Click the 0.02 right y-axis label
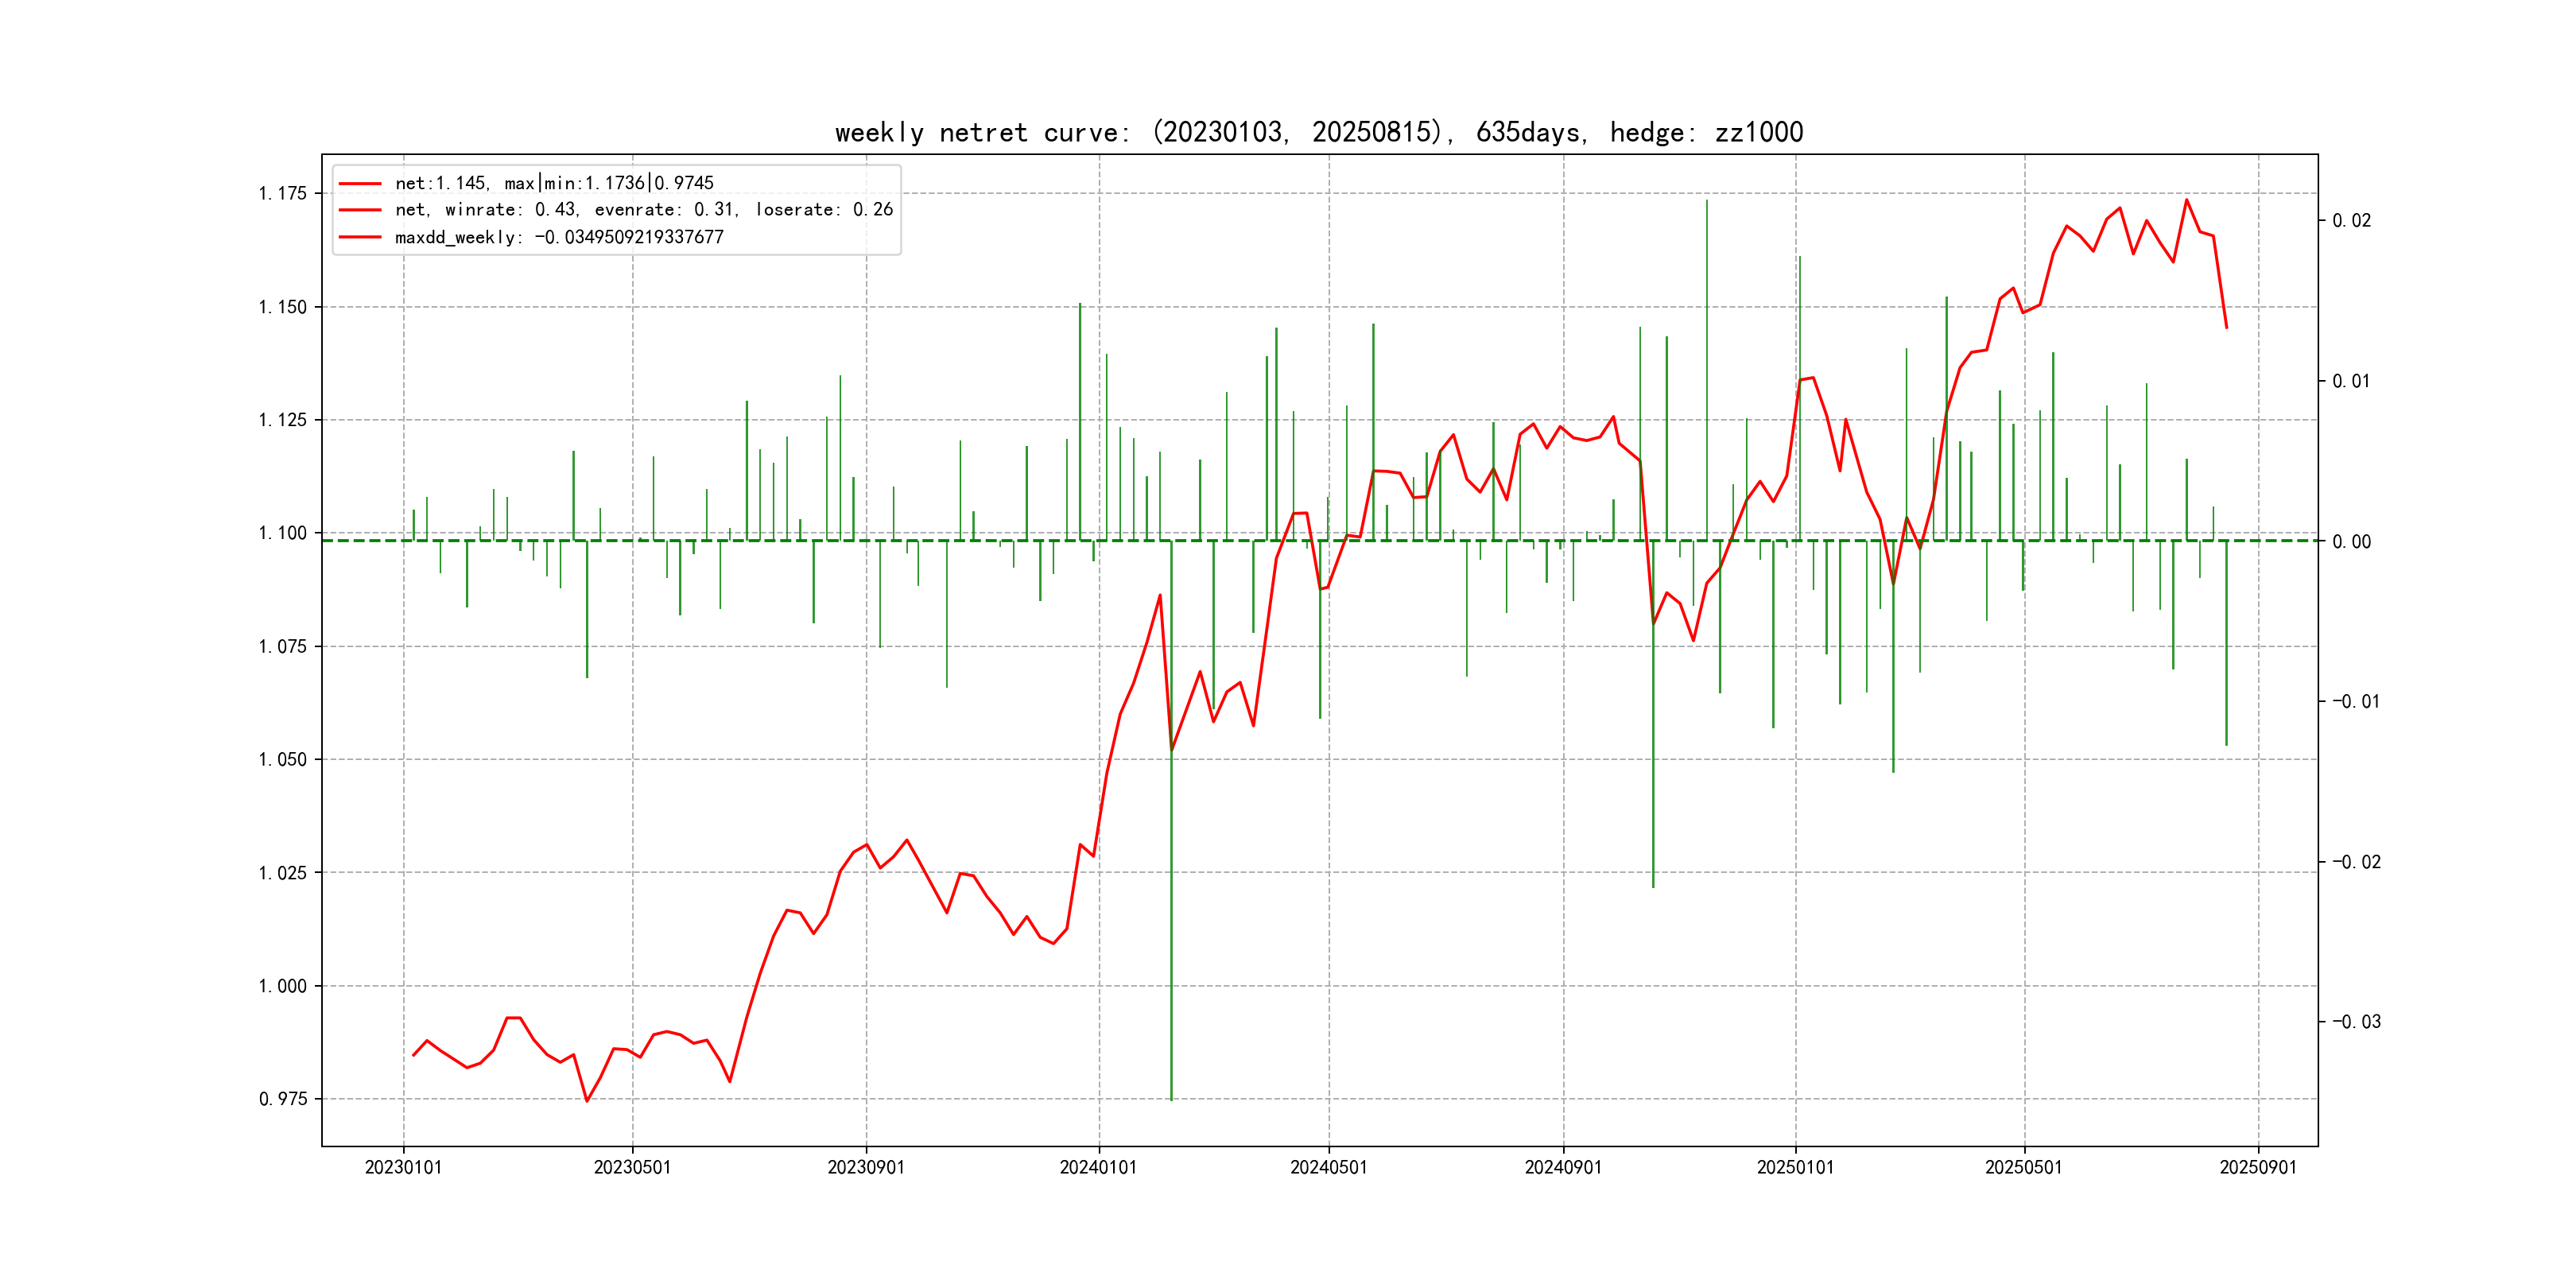Viewport: 2576px width, 1288px height. pos(2351,220)
